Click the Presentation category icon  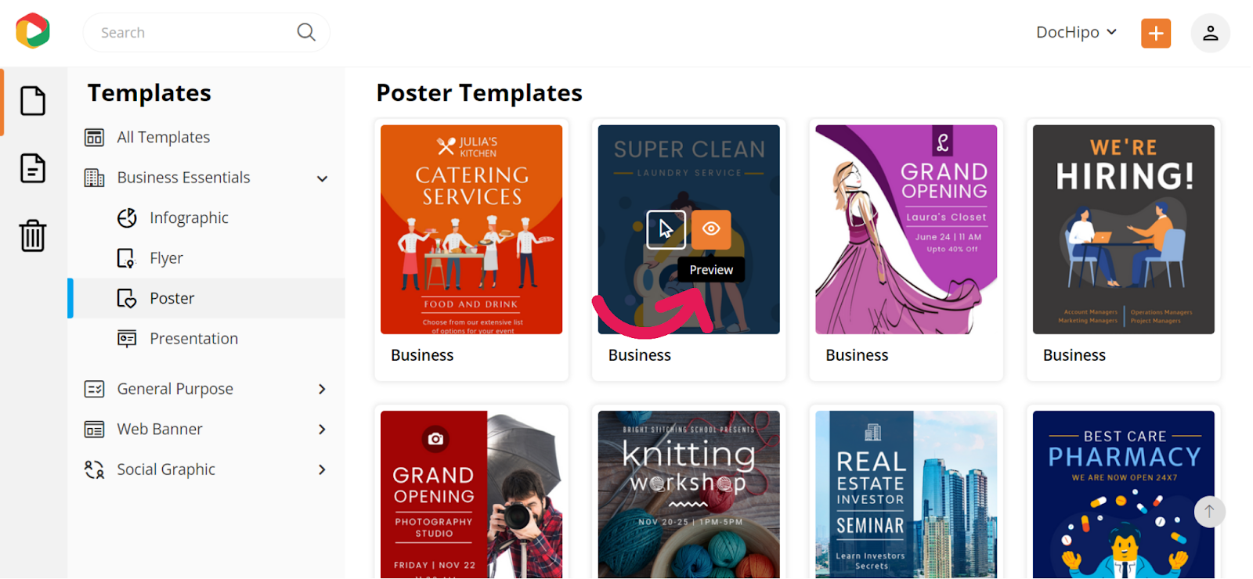coord(126,339)
